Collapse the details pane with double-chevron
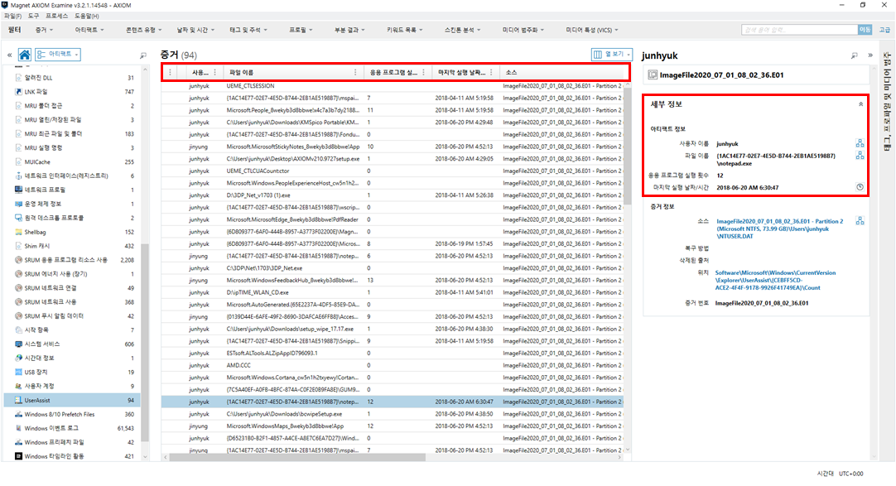896x486 pixels. coord(870,55)
